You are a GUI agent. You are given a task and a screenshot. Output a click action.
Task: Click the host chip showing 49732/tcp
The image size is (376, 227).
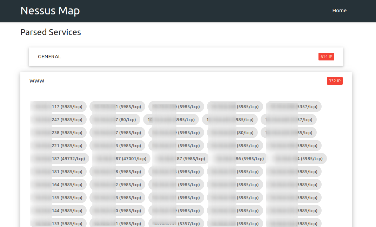pyautogui.click(x=58, y=158)
